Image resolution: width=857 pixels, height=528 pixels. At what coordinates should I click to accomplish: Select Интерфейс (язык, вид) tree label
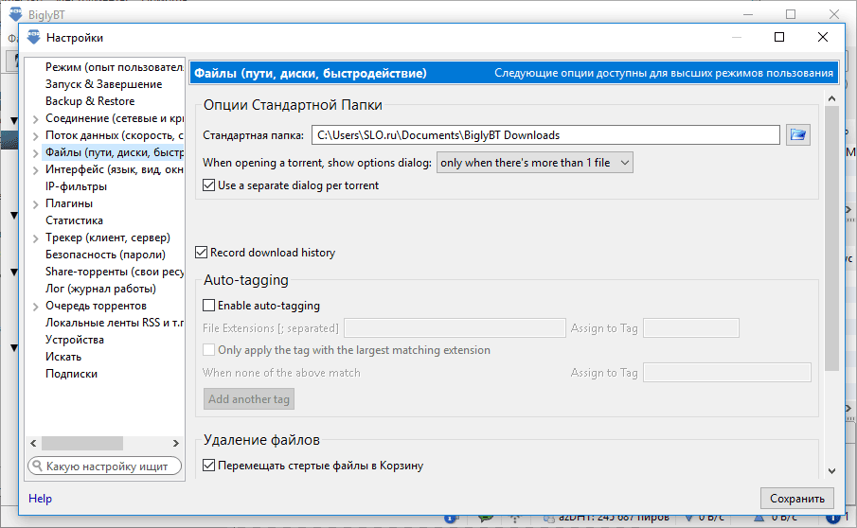pos(115,169)
